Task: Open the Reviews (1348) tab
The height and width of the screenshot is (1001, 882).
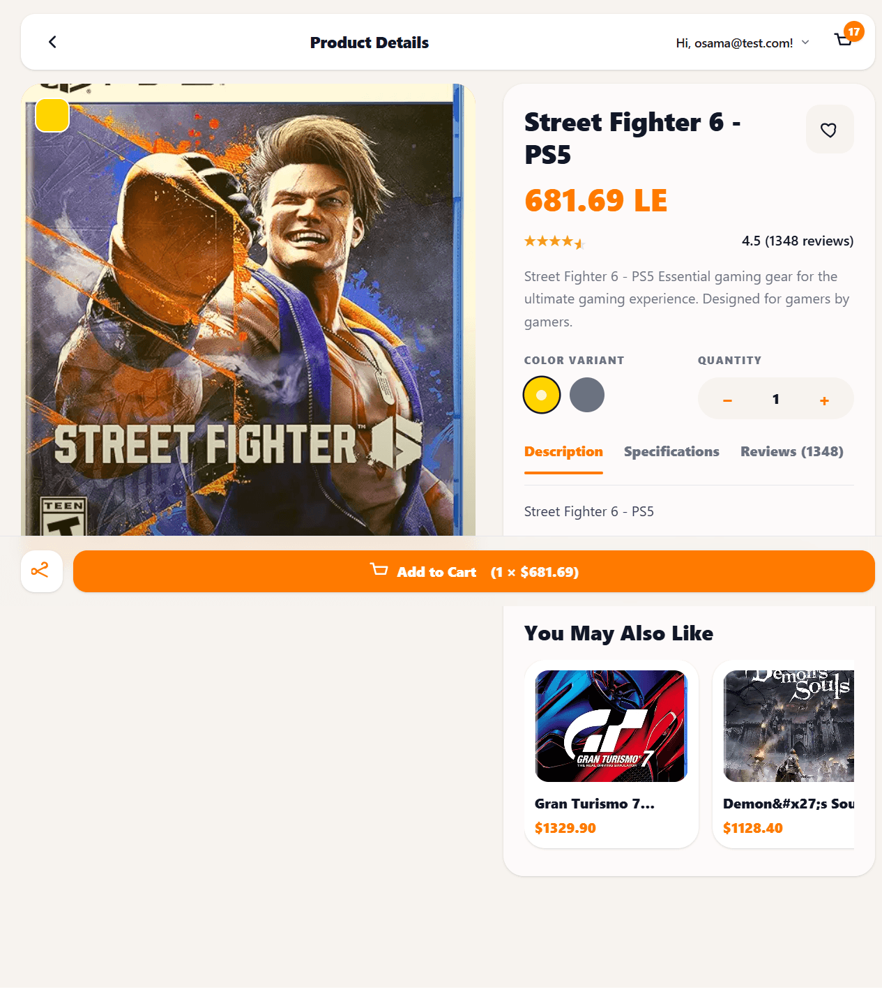Action: click(791, 452)
